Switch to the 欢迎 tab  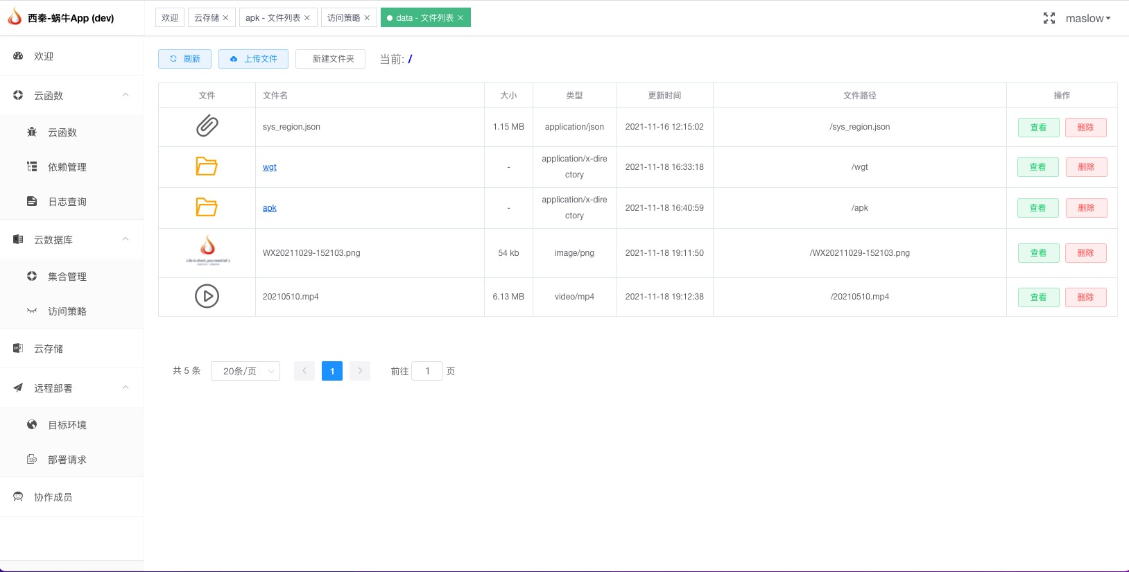pyautogui.click(x=170, y=18)
